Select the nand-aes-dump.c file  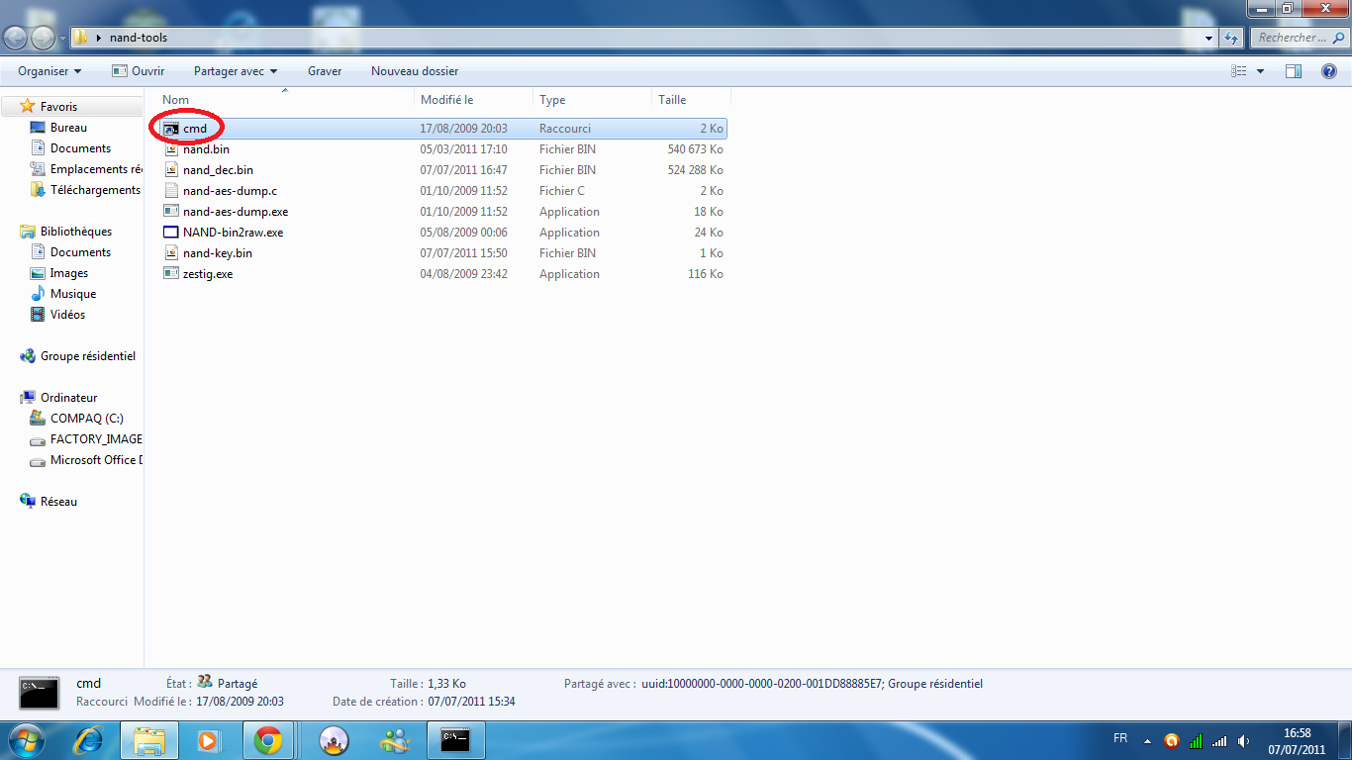click(230, 191)
